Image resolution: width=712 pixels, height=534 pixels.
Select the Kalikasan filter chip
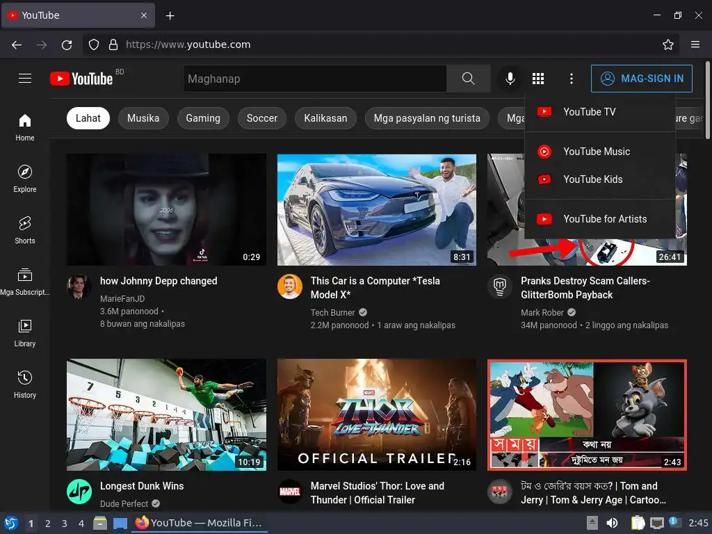pos(325,118)
